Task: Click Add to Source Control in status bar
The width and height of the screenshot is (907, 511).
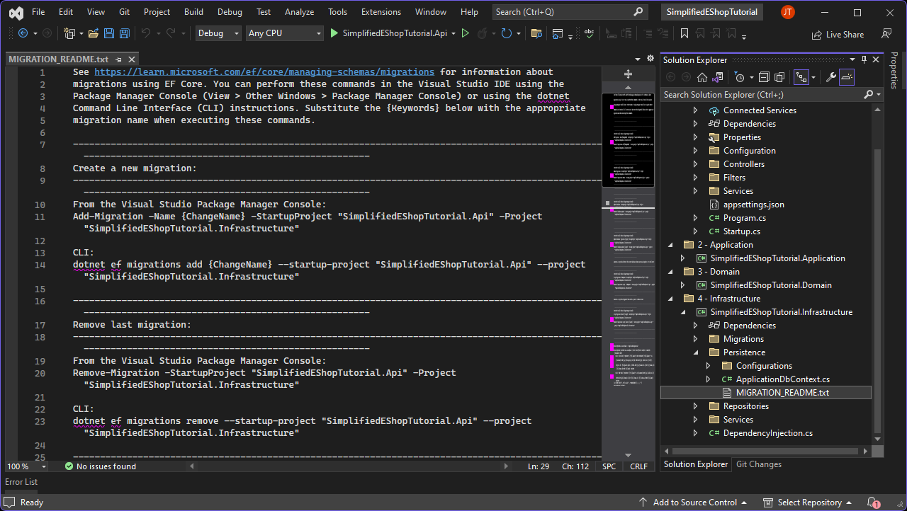Action: click(x=694, y=503)
